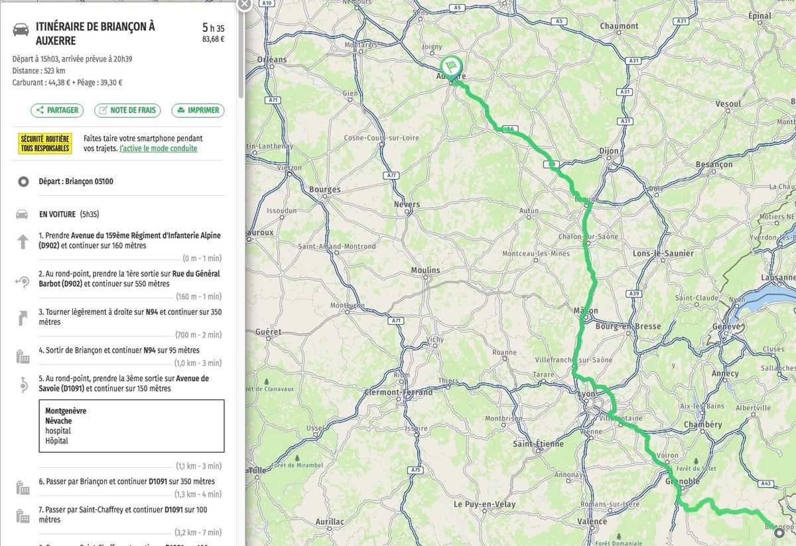Click the Auxerre destination flag marker on map
Screen dimensions: 796x546
tap(451, 67)
